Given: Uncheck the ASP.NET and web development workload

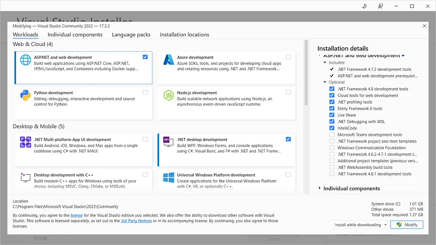Looking at the screenshot, I should (x=145, y=57).
